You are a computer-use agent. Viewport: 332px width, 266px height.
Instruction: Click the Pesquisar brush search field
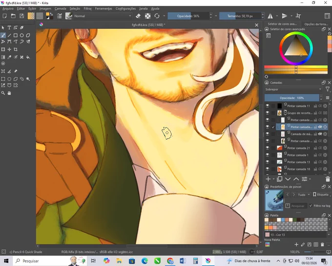[297, 206]
